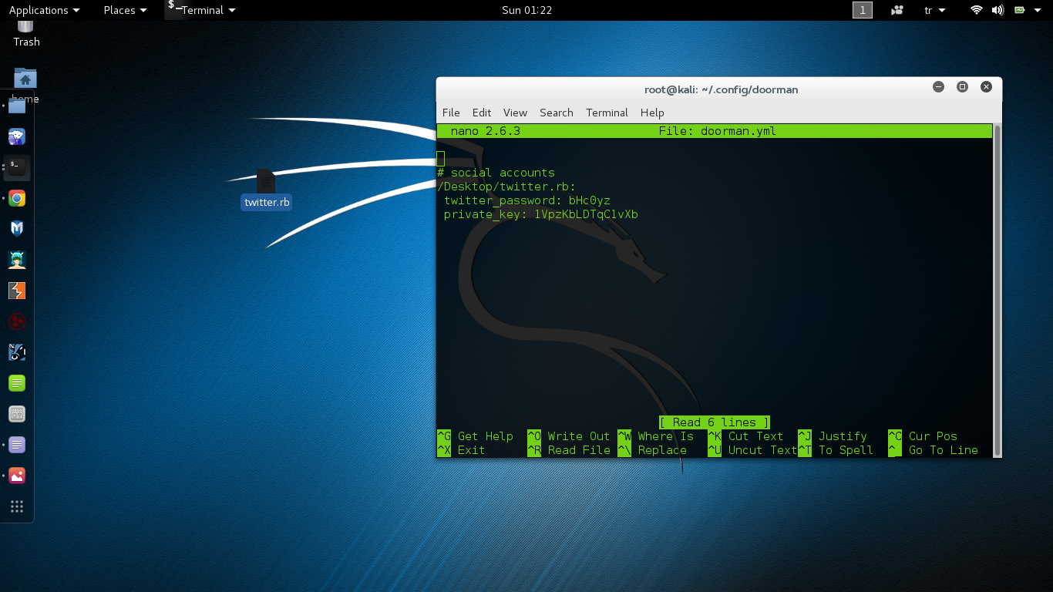This screenshot has width=1053, height=592.
Task: Click the terminal's vertical scrollbar
Action: (997, 290)
